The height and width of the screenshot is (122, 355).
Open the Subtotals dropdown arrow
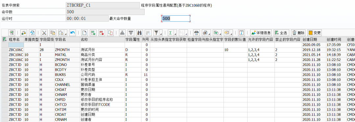tap(186, 34)
